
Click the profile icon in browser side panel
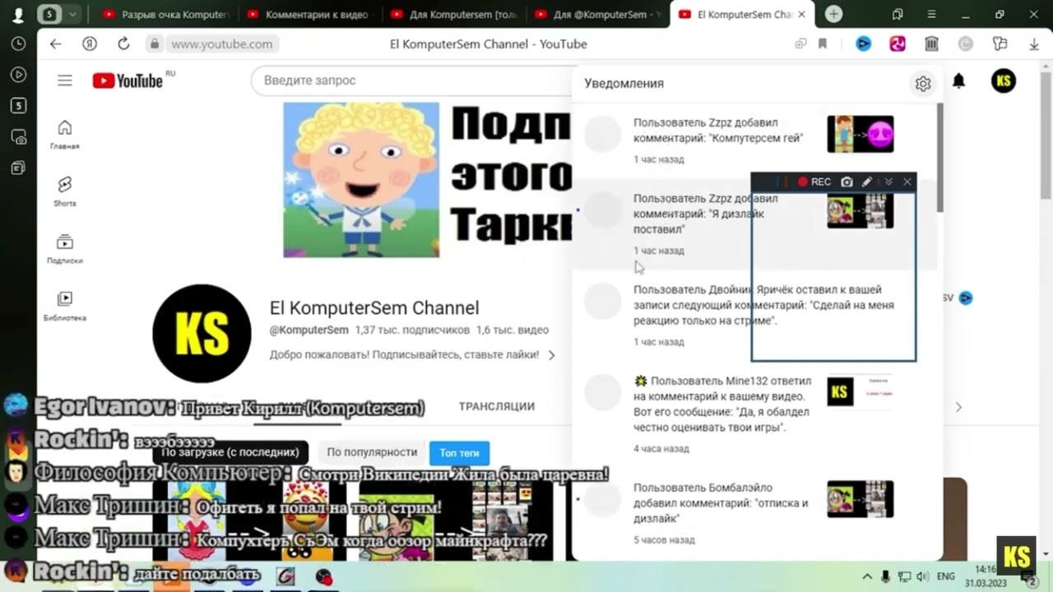click(18, 15)
